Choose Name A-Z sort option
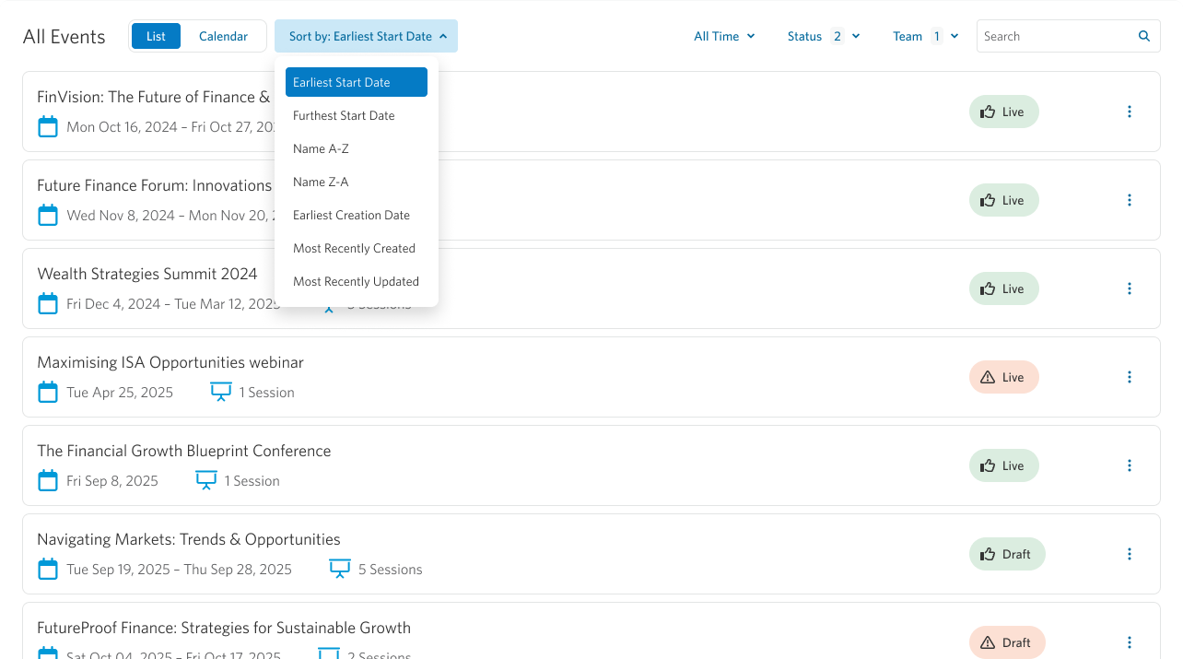The height and width of the screenshot is (659, 1183). [321, 149]
